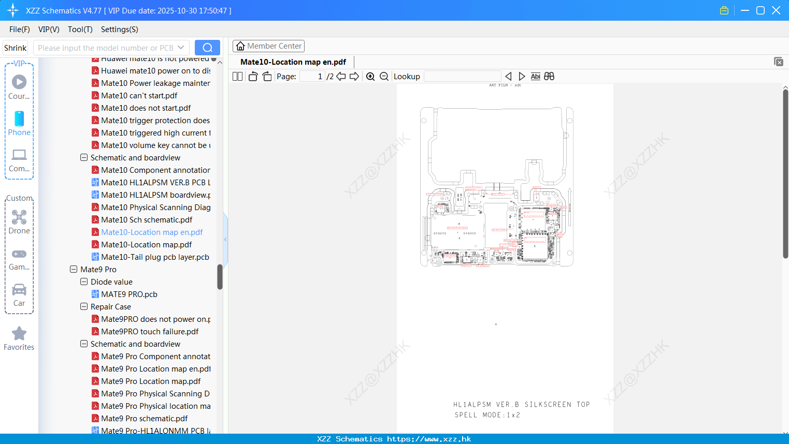Open Mate10 Physical Scanning Diagram
789x444 pixels.
pos(151,207)
